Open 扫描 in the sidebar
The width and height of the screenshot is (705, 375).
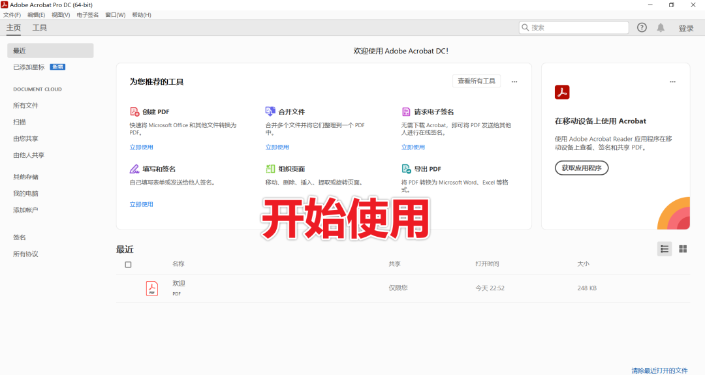pos(20,122)
